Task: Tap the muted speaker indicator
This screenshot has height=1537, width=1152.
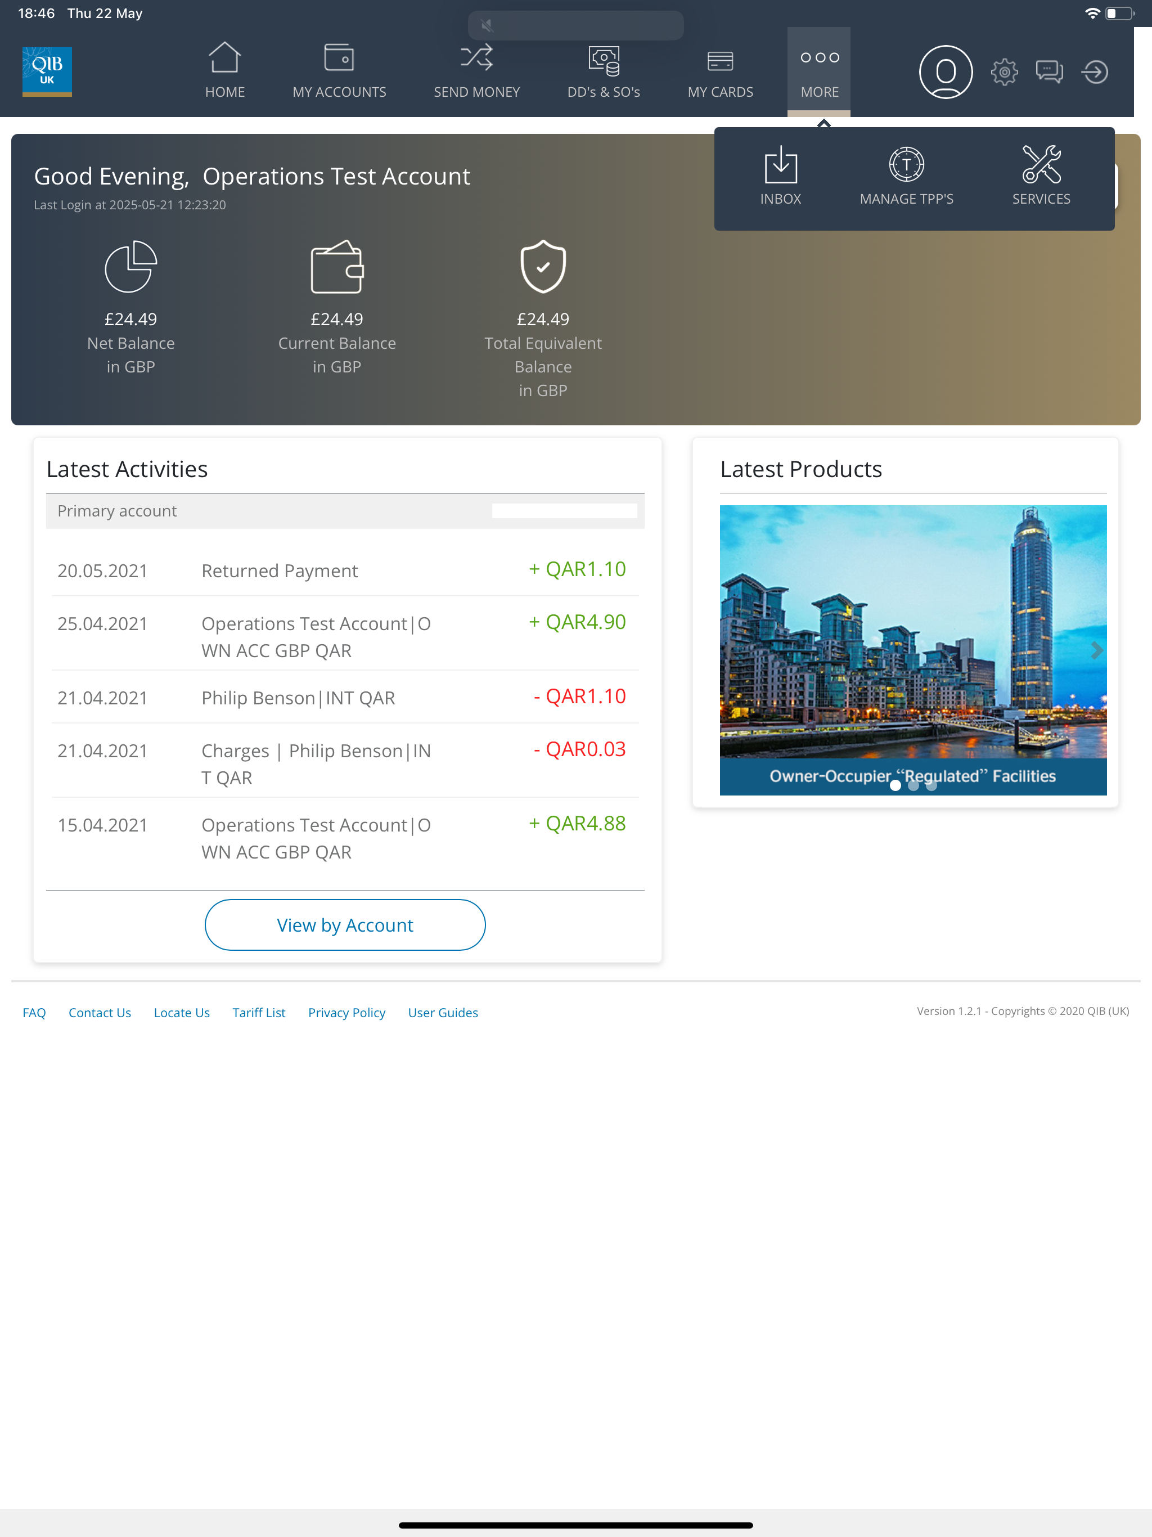Action: point(487,26)
